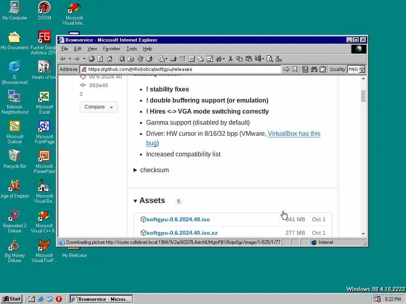Select the My Computer desktop icon
406x304 pixels.
tap(15, 11)
